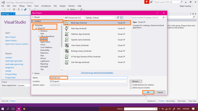Click the Browse... button
198x111 pixels.
136,82
